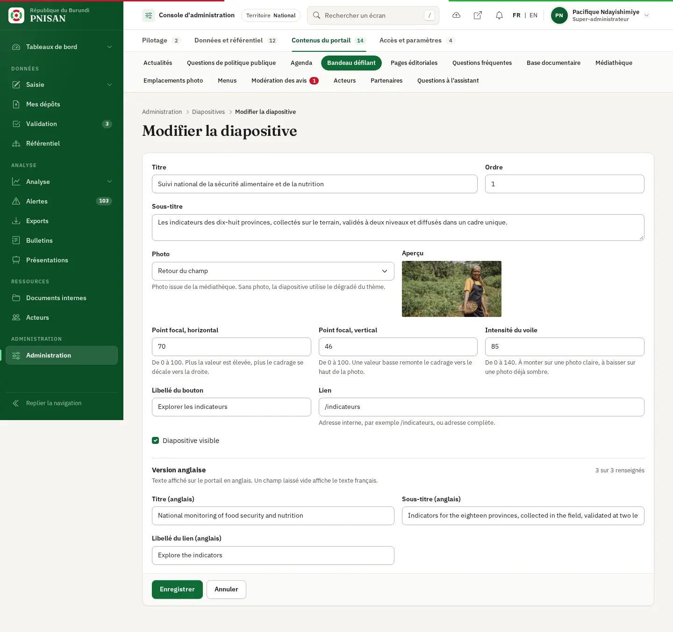
Task: Expand the Tableaux de bord menu
Action: [62, 47]
